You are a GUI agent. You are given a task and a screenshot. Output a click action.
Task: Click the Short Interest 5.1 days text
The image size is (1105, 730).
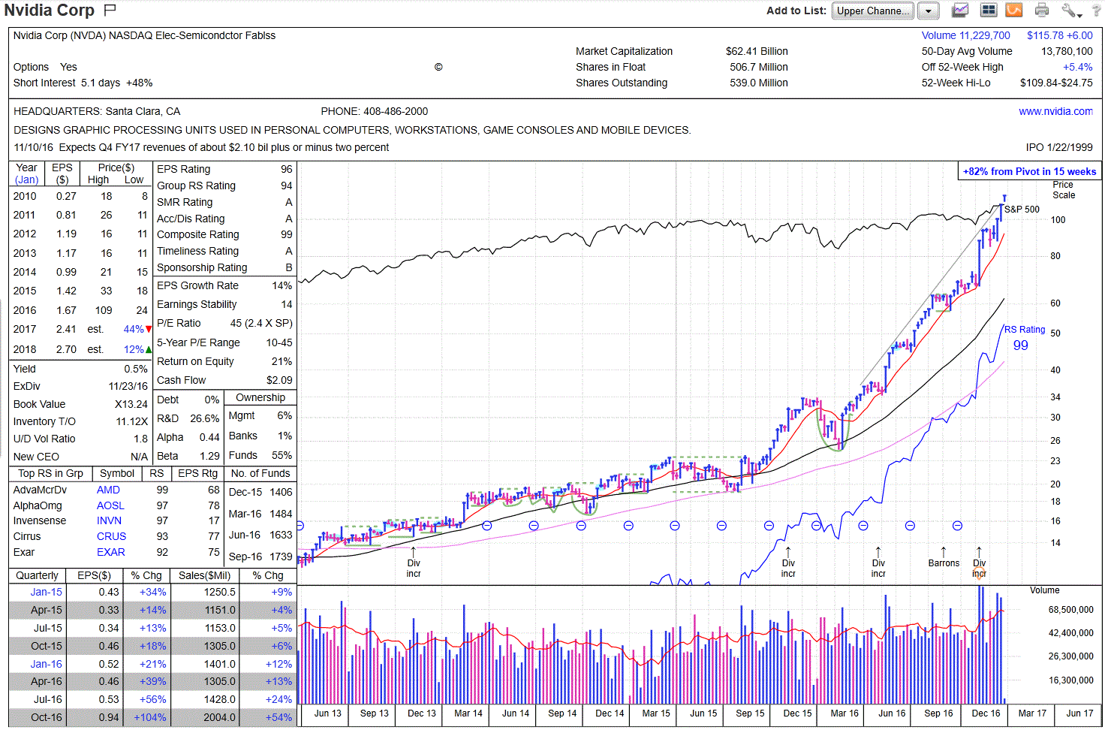[x=83, y=83]
